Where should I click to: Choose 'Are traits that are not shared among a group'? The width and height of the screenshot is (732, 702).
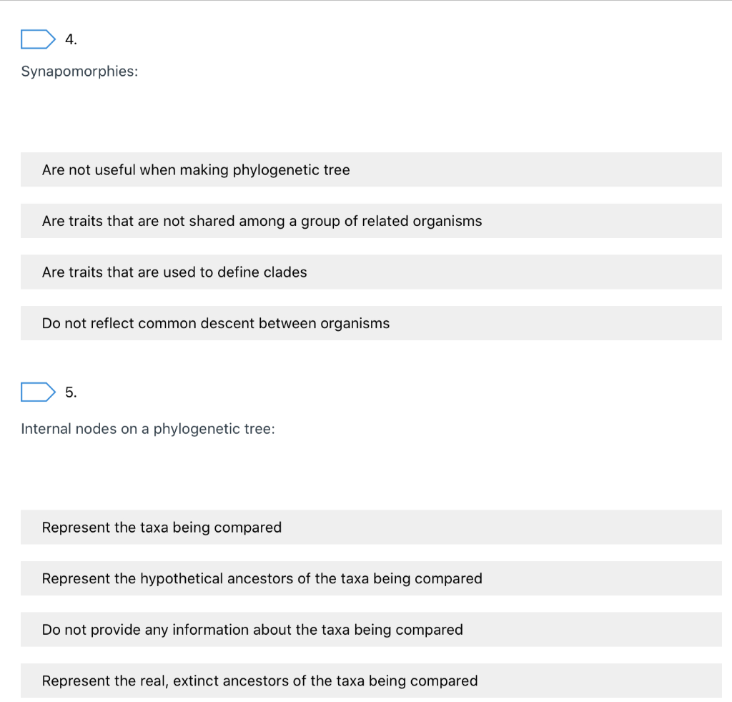pyautogui.click(x=371, y=221)
